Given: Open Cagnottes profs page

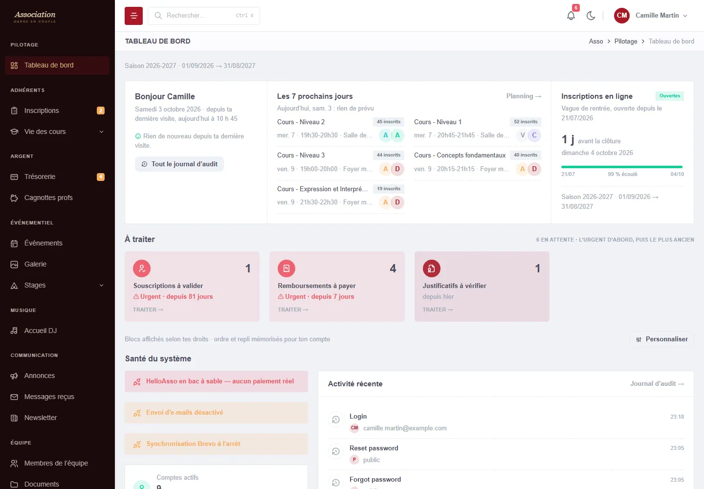Looking at the screenshot, I should [x=57, y=198].
